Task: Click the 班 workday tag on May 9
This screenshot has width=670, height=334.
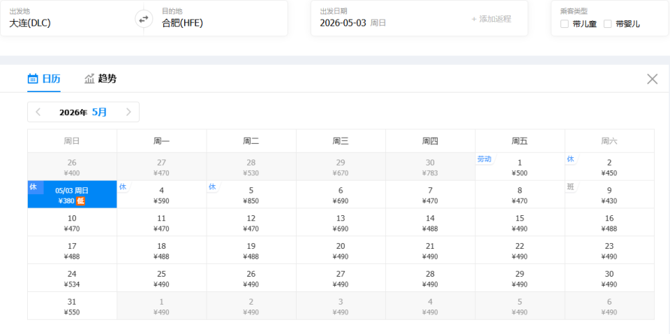Action: tap(570, 187)
